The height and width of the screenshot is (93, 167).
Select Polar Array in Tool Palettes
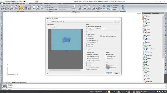tap(148, 52)
